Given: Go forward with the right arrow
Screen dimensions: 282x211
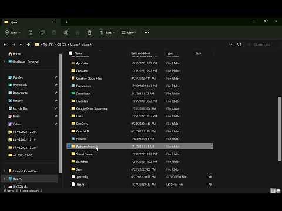Looking at the screenshot, I should 14,45.
